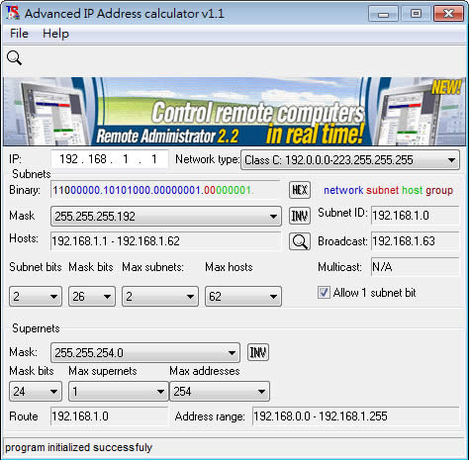
Task: Open the Subnet bits dropdown
Action: coord(36,297)
